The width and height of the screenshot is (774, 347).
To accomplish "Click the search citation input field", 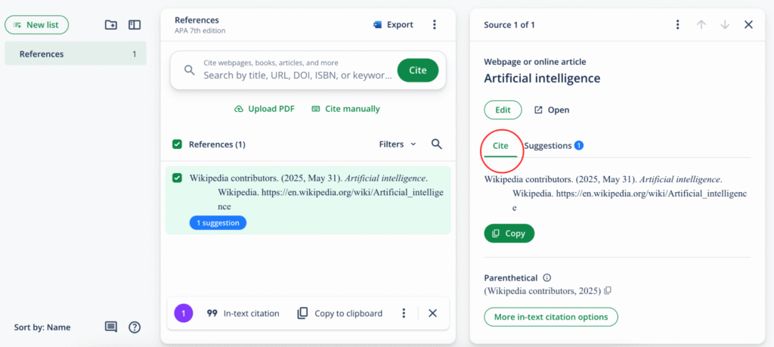I will (298, 70).
